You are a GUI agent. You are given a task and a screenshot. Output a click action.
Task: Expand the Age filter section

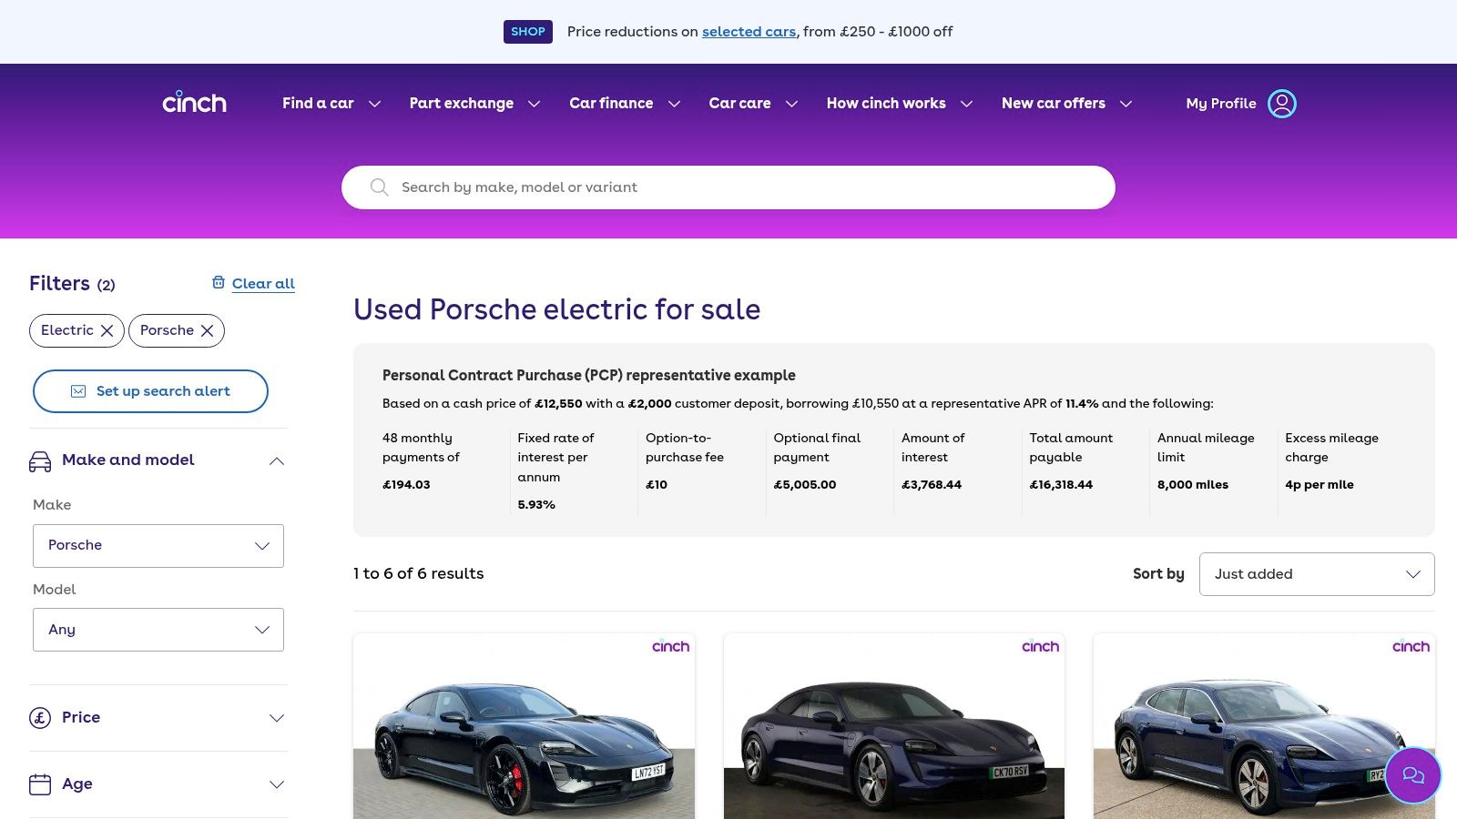277,784
